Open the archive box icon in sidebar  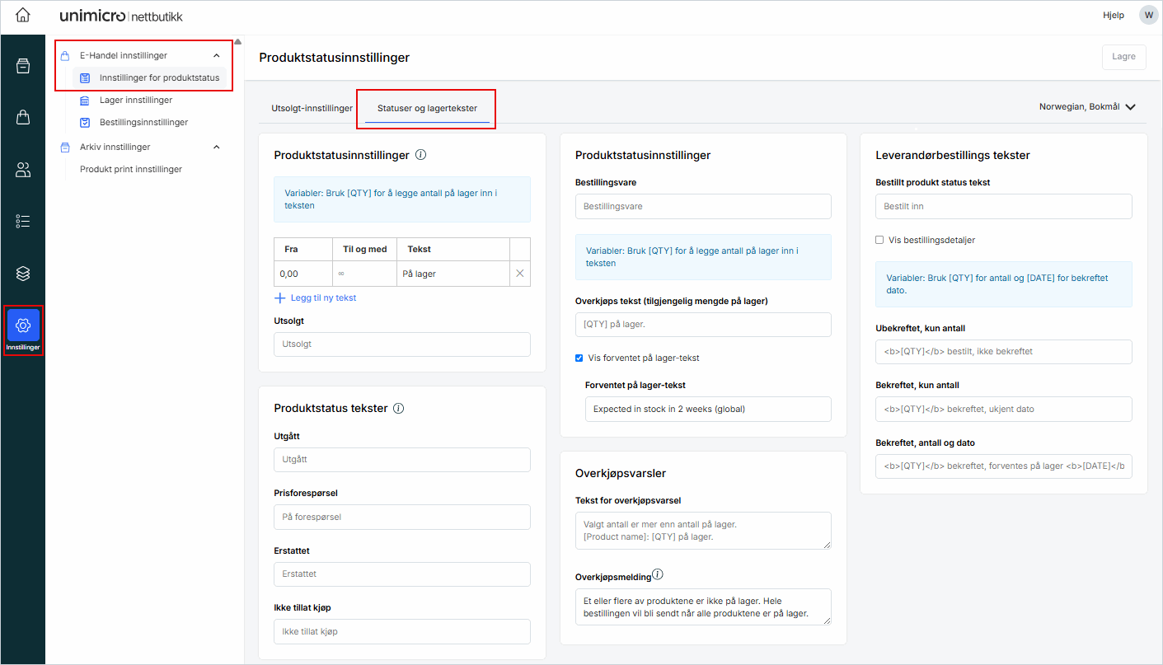click(23, 67)
